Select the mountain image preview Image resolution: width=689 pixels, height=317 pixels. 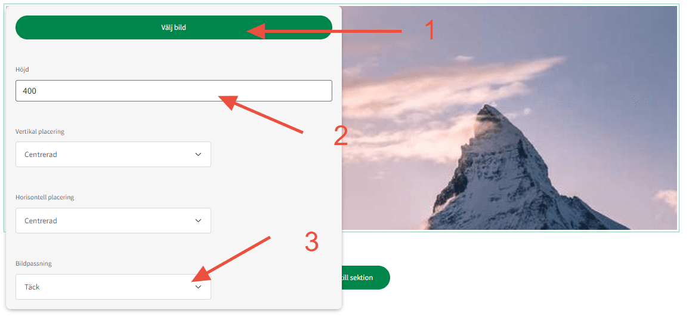coord(509,118)
